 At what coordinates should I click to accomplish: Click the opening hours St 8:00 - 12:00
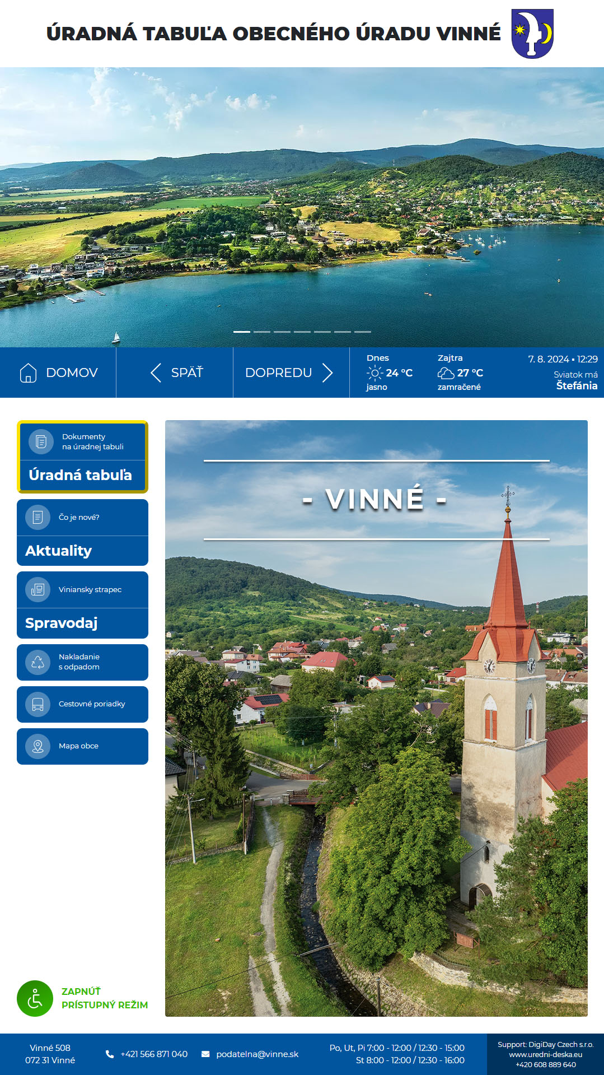tap(410, 1060)
